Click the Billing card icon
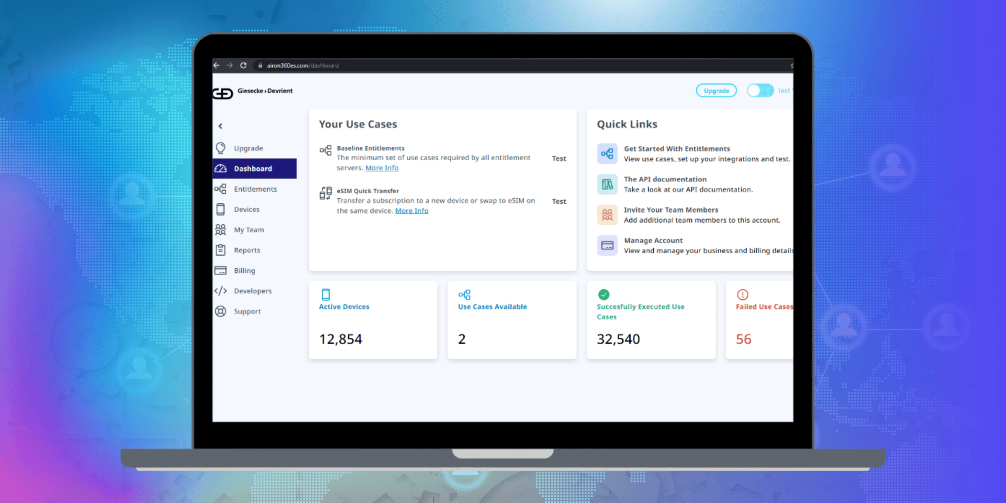 tap(221, 270)
